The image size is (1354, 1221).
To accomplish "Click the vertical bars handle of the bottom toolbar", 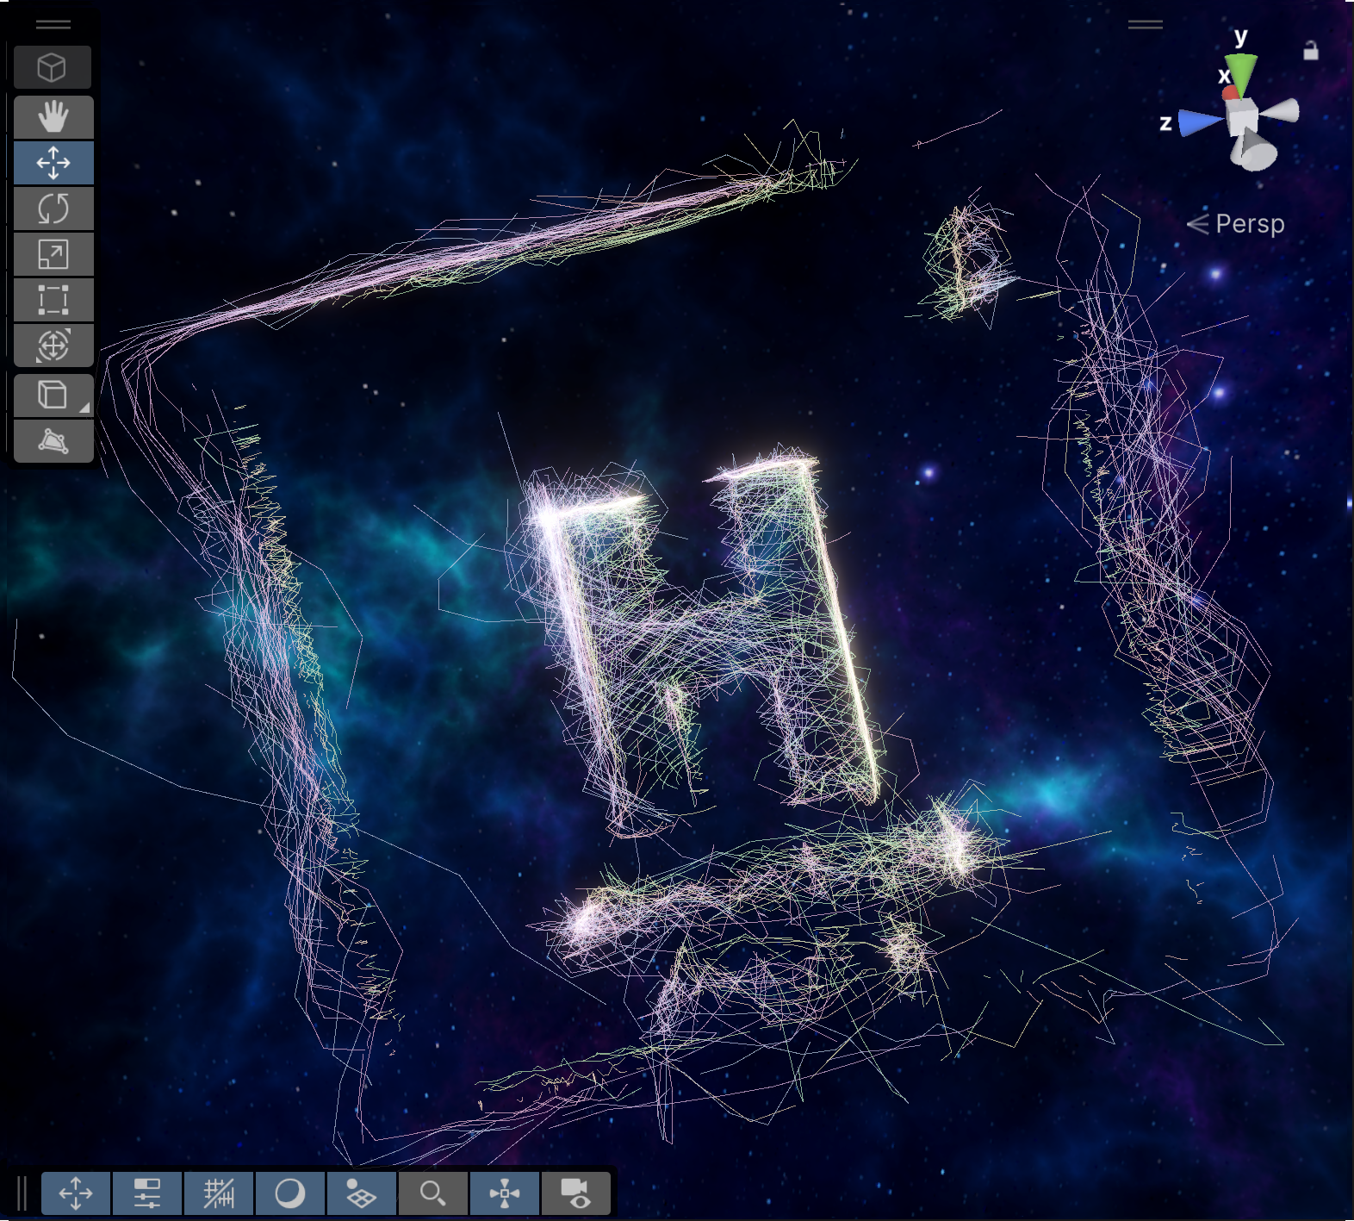I will 22,1193.
